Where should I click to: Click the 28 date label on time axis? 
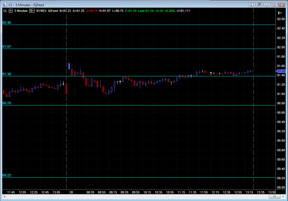pos(71,192)
